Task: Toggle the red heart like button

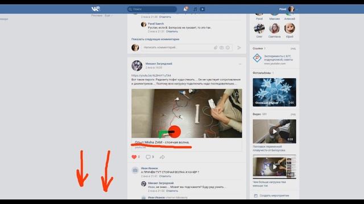Action: (134, 157)
